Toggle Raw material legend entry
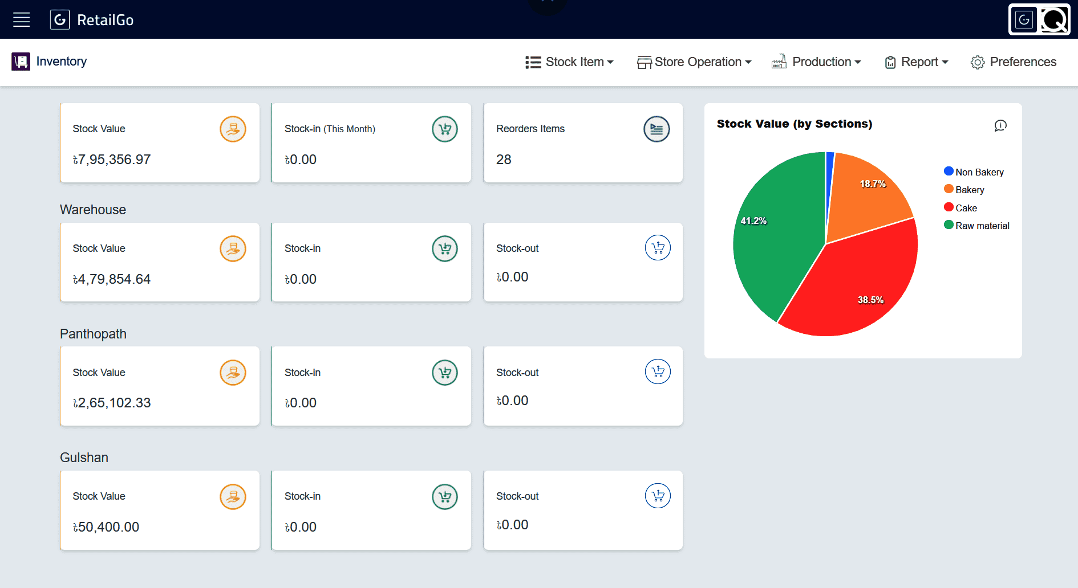Screen dimensions: 1078x588 coord(976,225)
